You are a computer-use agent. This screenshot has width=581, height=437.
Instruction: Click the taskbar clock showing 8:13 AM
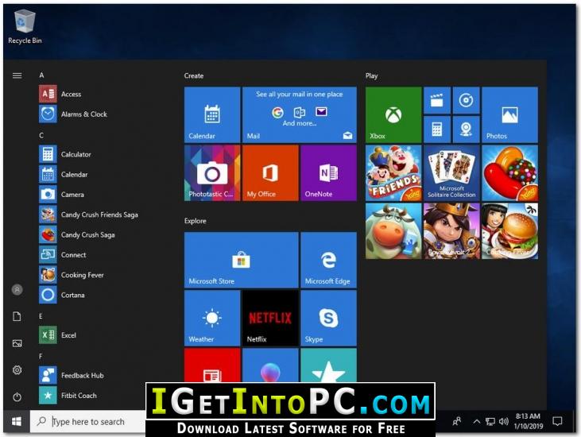528,421
